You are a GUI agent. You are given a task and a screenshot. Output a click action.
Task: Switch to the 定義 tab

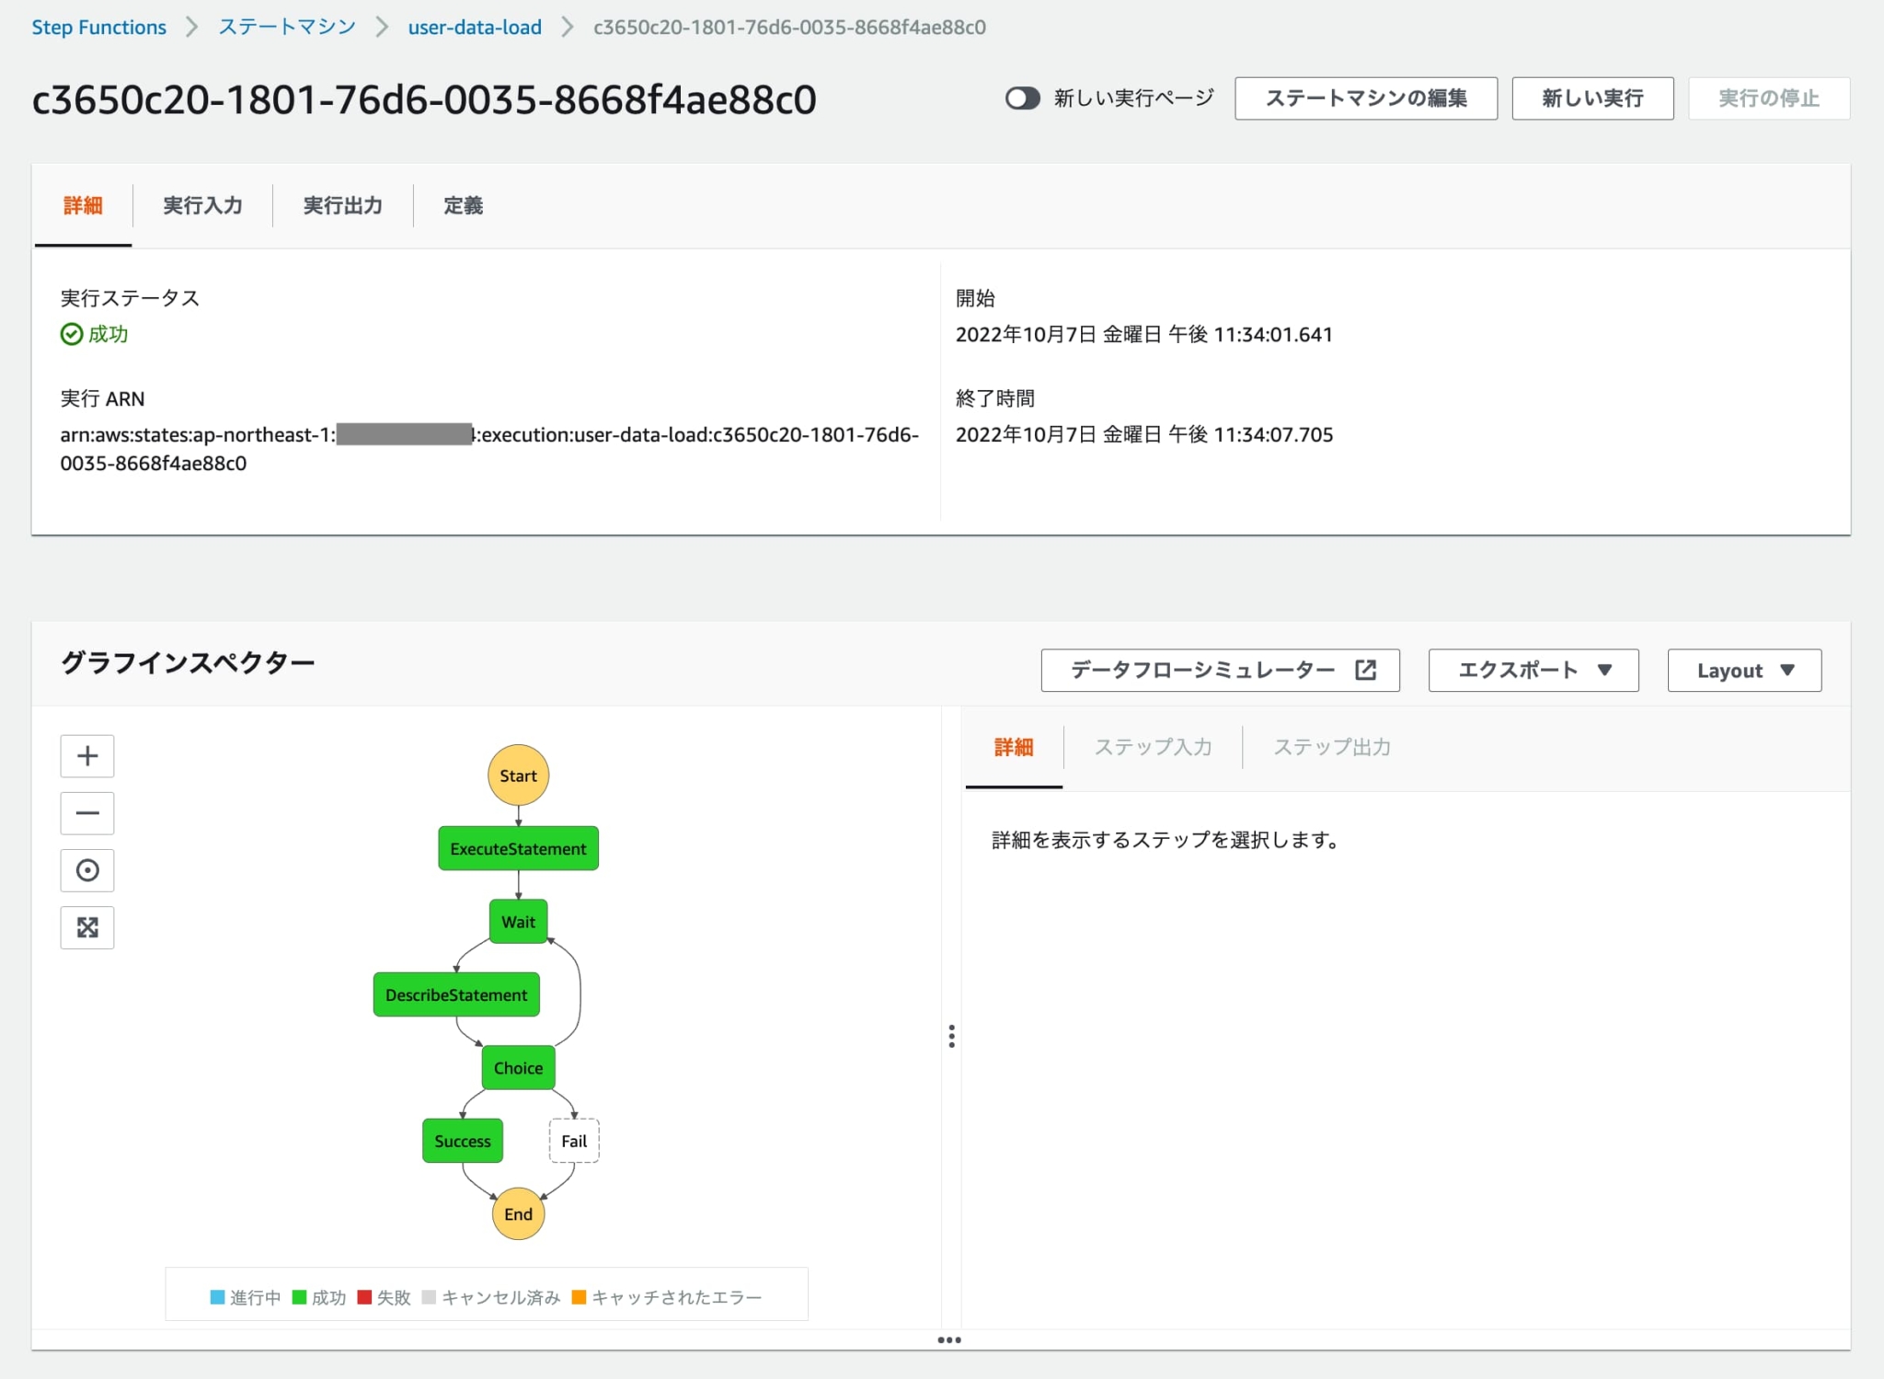[x=463, y=205]
